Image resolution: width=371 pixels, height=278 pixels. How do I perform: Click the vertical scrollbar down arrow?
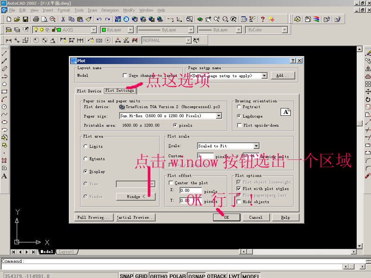[x=359, y=246]
